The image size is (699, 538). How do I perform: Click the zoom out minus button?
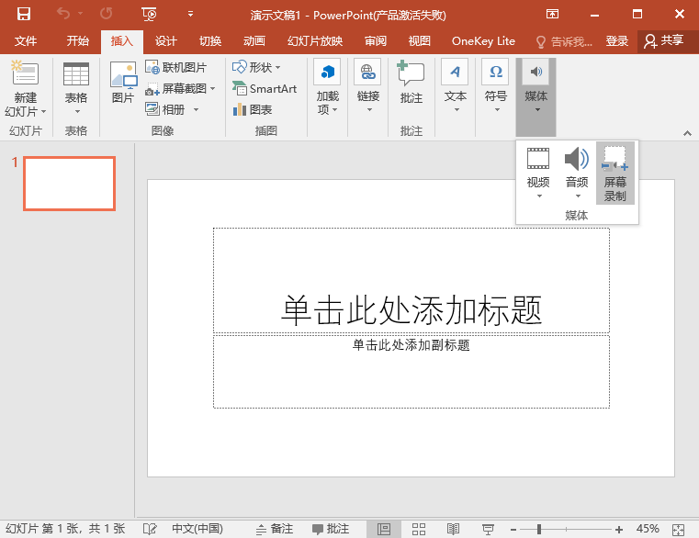pyautogui.click(x=513, y=530)
